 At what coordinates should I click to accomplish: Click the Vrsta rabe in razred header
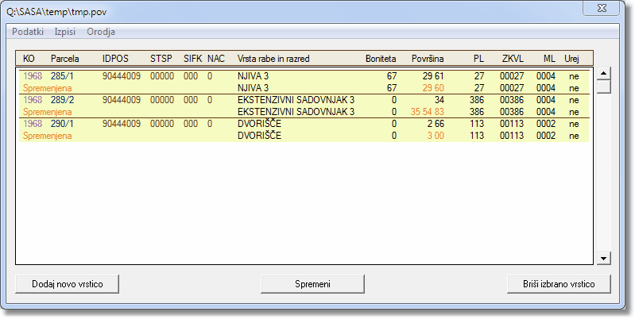[x=273, y=59]
